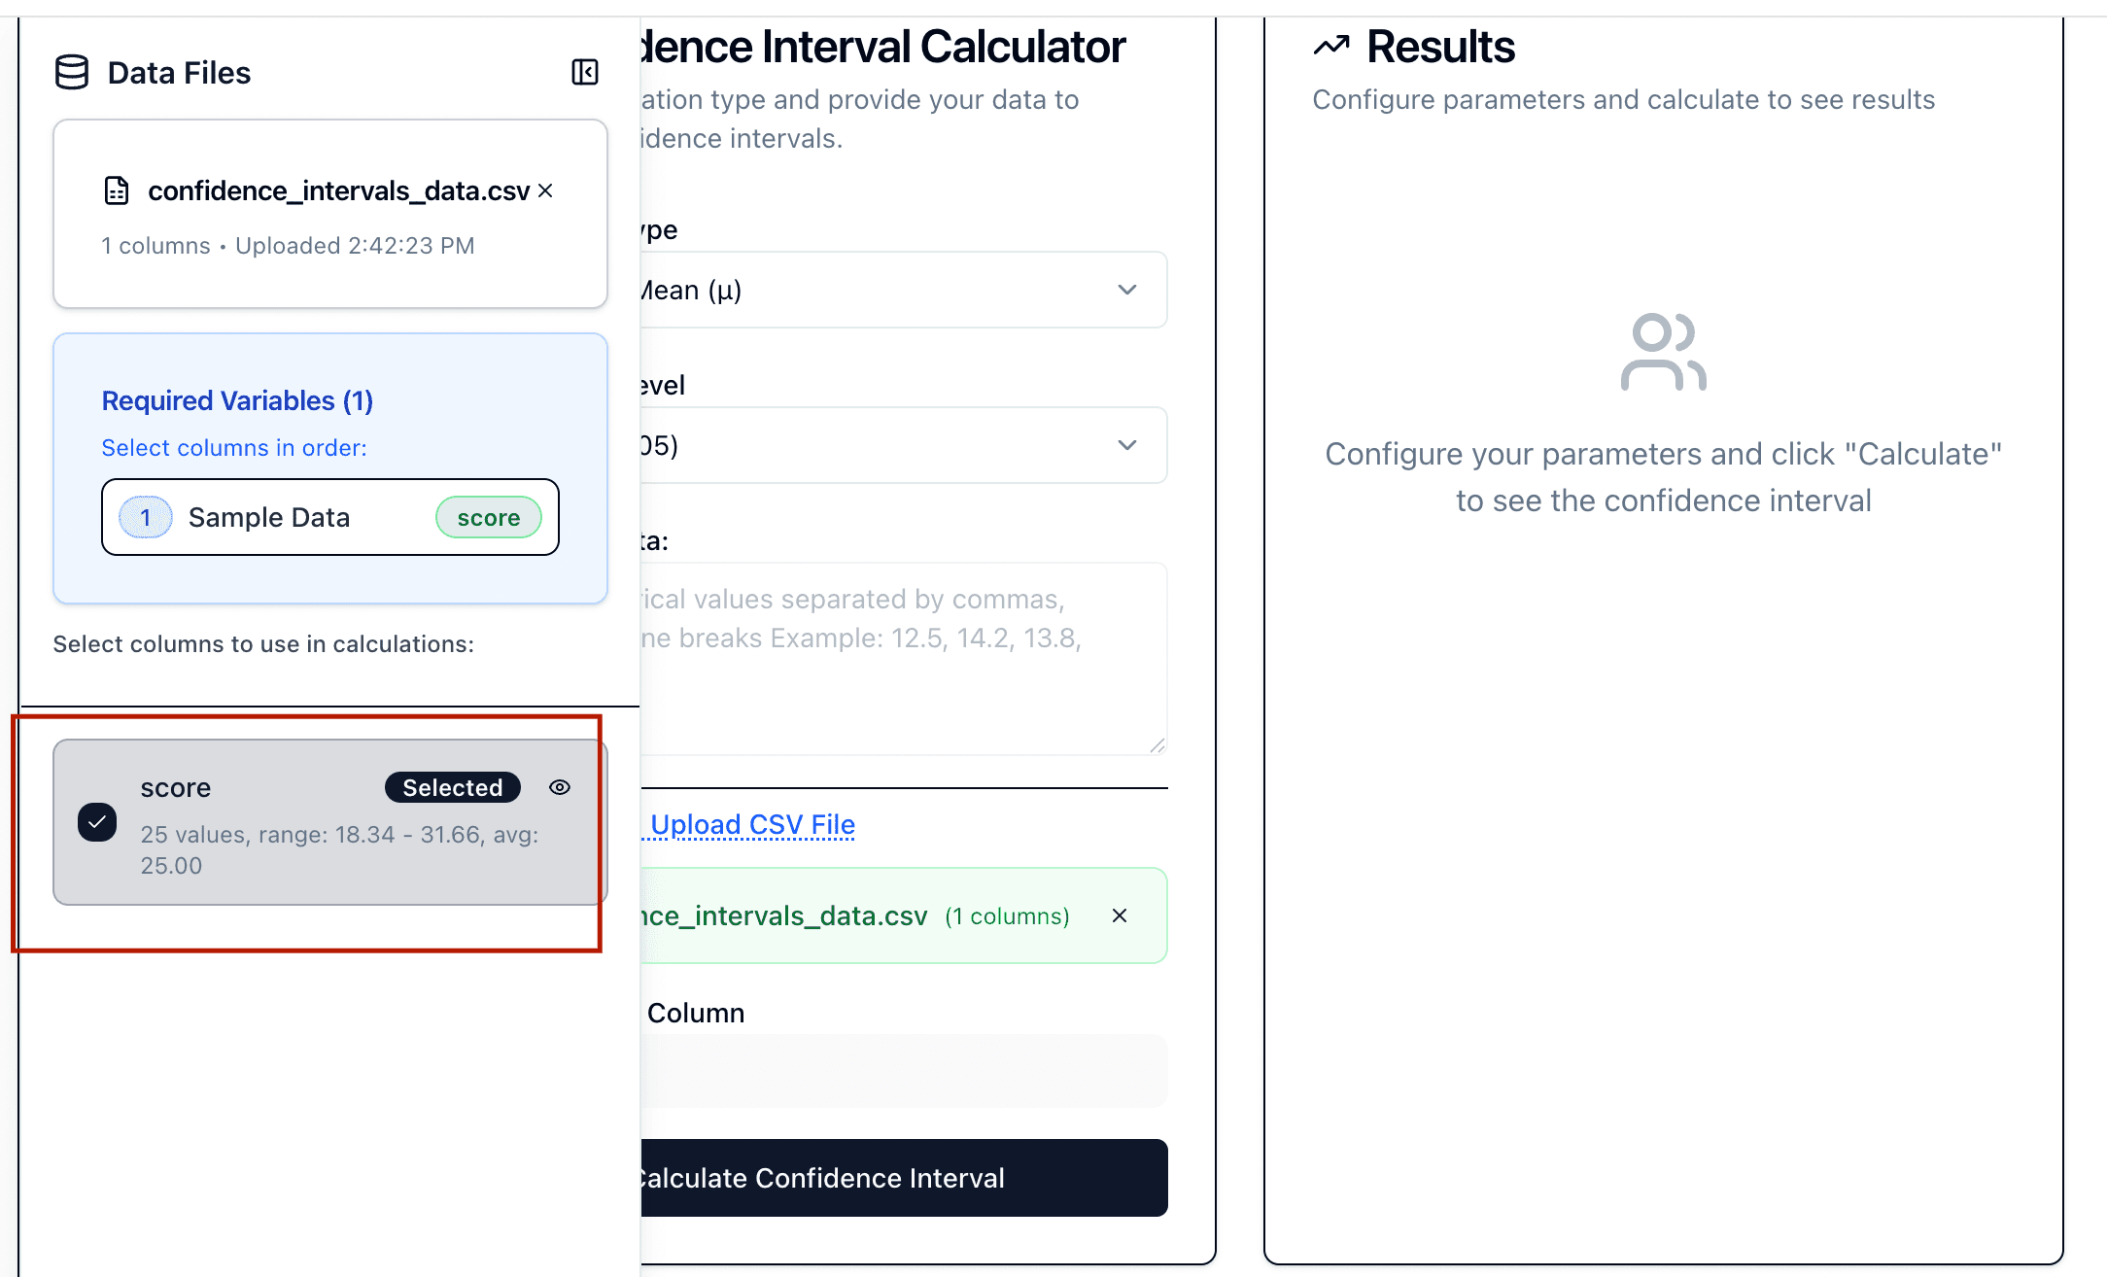The width and height of the screenshot is (2107, 1277).
Task: Uncheck the score column checkbox
Action: (97, 822)
